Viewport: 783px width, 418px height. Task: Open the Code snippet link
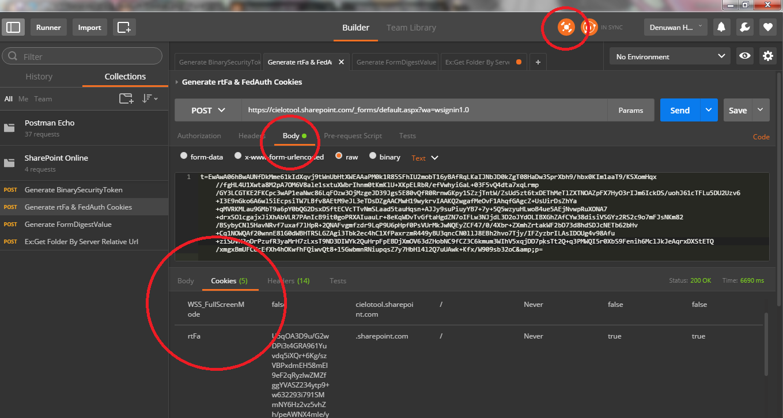[x=761, y=136]
